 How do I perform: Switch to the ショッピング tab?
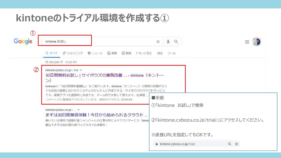73,53
